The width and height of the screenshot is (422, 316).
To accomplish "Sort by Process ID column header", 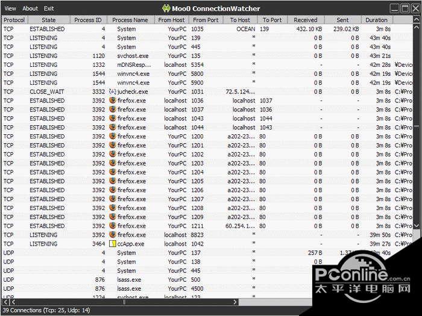I will [88, 20].
